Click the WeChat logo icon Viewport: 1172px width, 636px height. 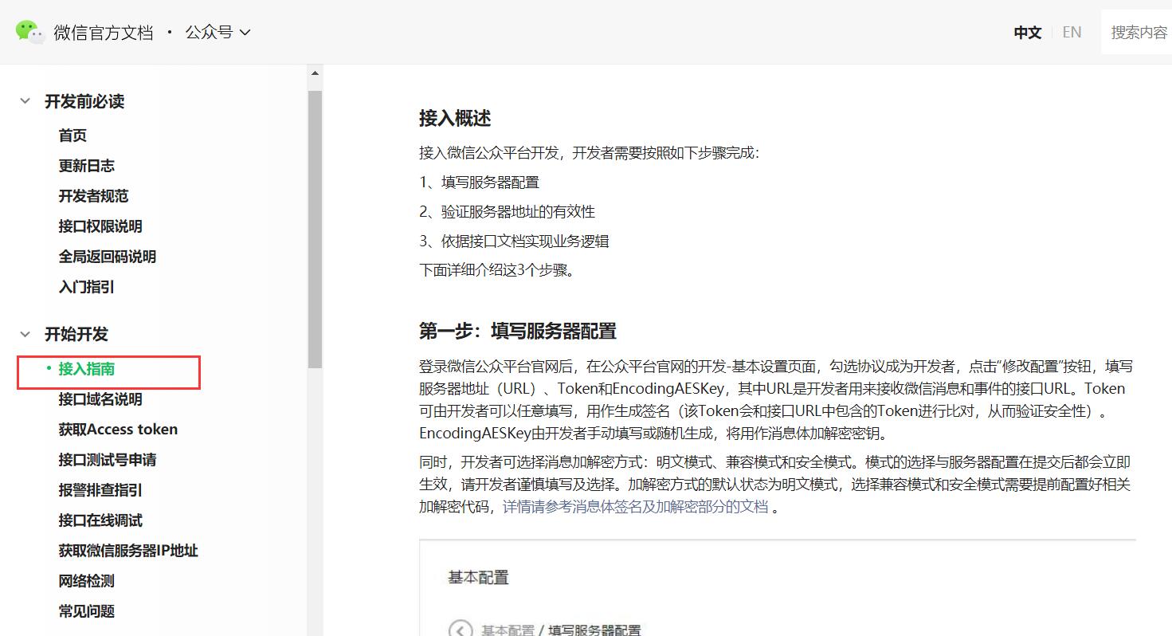30,32
